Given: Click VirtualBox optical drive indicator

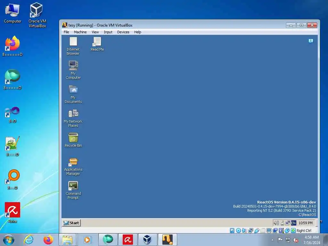Looking at the screenshot, I should [238, 231].
